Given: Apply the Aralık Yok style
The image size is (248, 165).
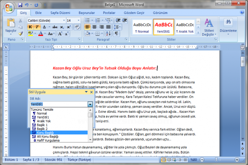Looking at the screenshot, I should 185,27.
